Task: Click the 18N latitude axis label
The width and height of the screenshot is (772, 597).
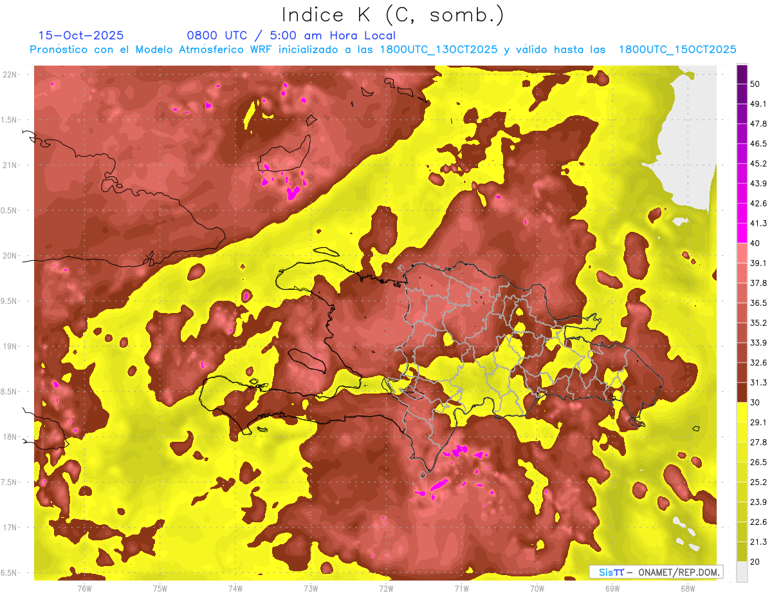Action: click(x=10, y=437)
